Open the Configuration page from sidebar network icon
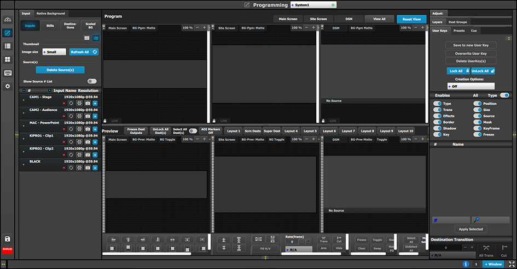Image resolution: width=517 pixels, height=269 pixels. point(8,20)
